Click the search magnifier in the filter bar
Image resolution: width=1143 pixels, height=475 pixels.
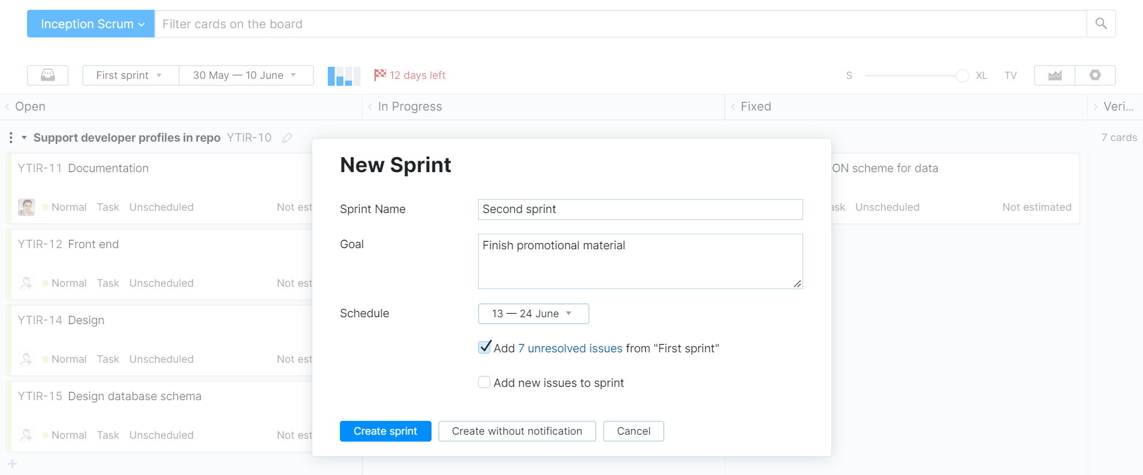pos(1100,24)
